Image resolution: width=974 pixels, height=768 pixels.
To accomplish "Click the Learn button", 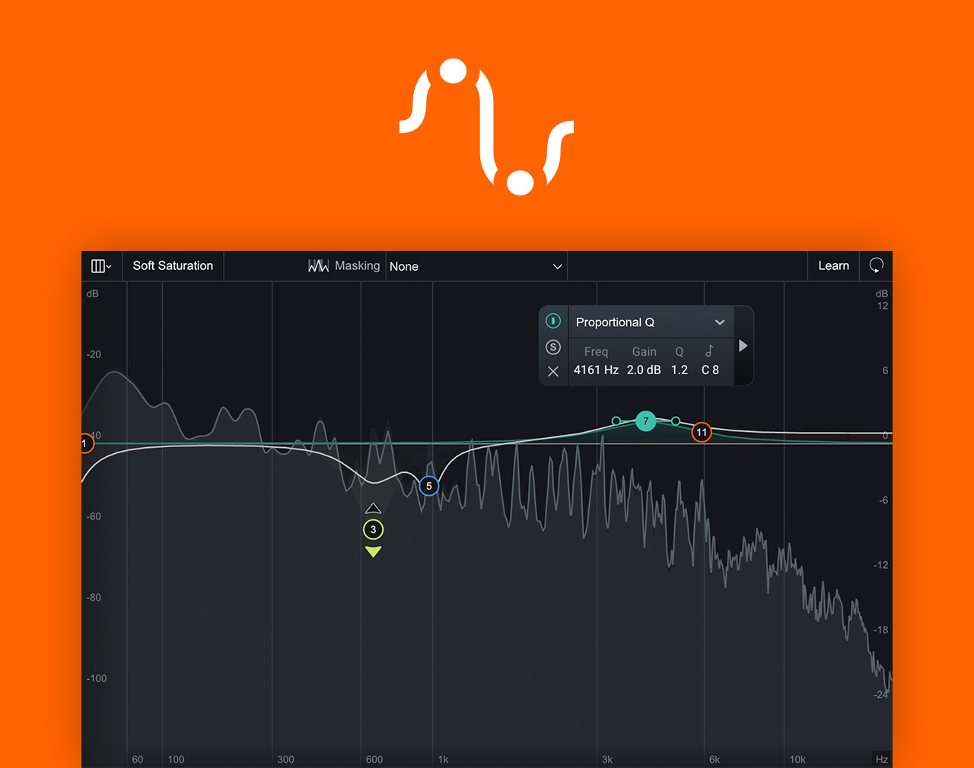I will (833, 266).
